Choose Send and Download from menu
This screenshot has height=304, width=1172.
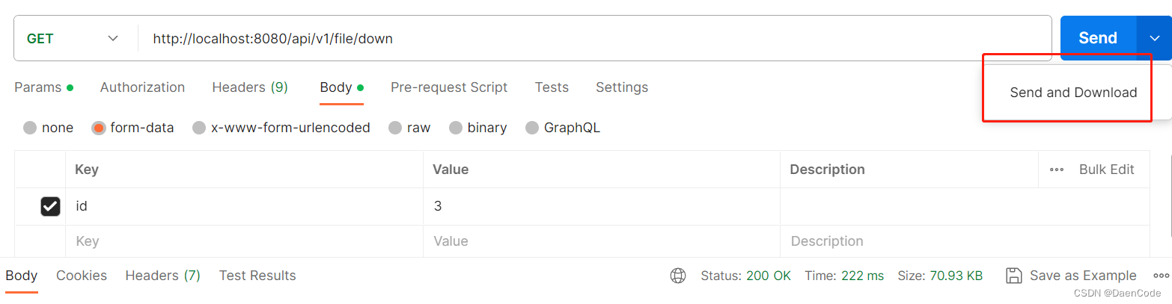(1073, 93)
